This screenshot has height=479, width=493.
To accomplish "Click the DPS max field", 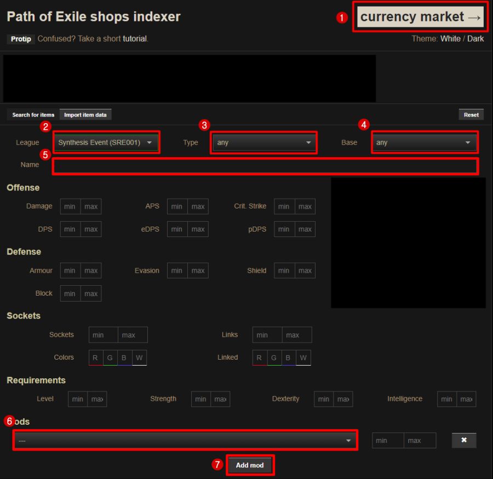I will click(x=91, y=229).
